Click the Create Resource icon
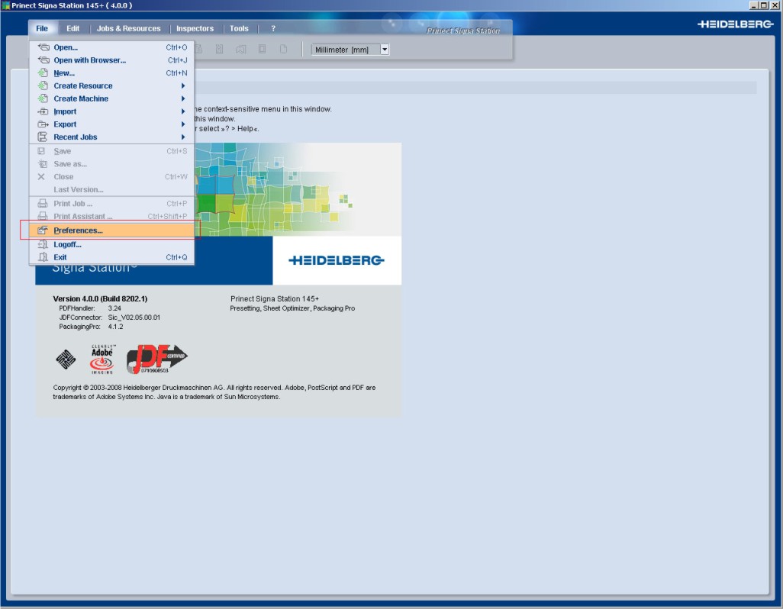The width and height of the screenshot is (783, 609). 43,86
